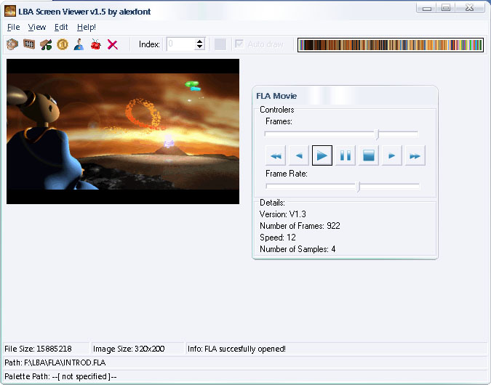
Task: Click the pink X close-file icon
Action: pos(113,44)
